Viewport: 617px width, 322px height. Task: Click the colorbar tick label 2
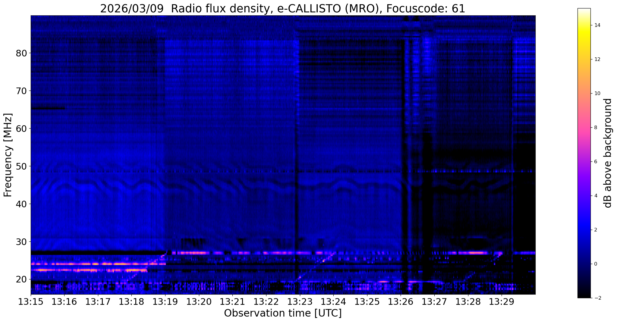596,230
